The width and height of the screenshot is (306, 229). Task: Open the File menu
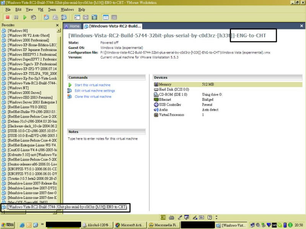(x=8, y=9)
